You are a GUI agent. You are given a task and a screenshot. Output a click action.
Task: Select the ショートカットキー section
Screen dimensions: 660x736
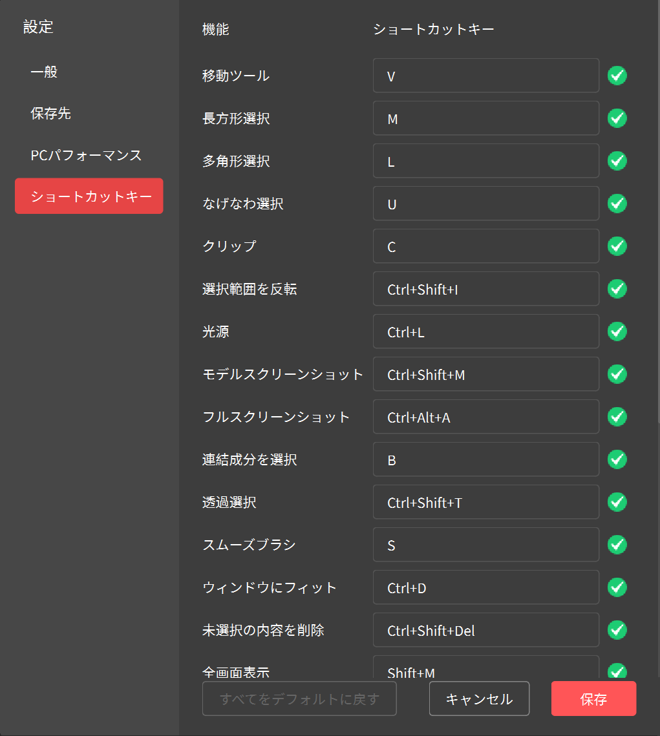(89, 196)
